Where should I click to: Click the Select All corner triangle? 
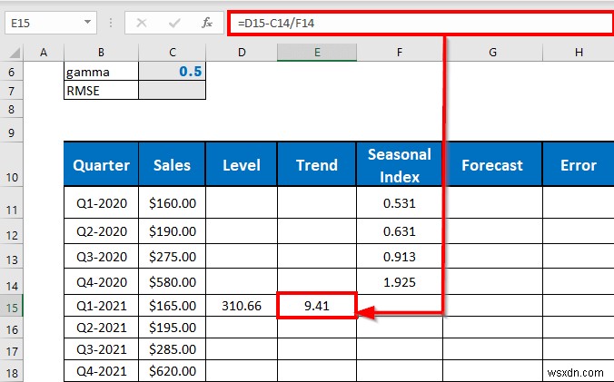point(15,53)
